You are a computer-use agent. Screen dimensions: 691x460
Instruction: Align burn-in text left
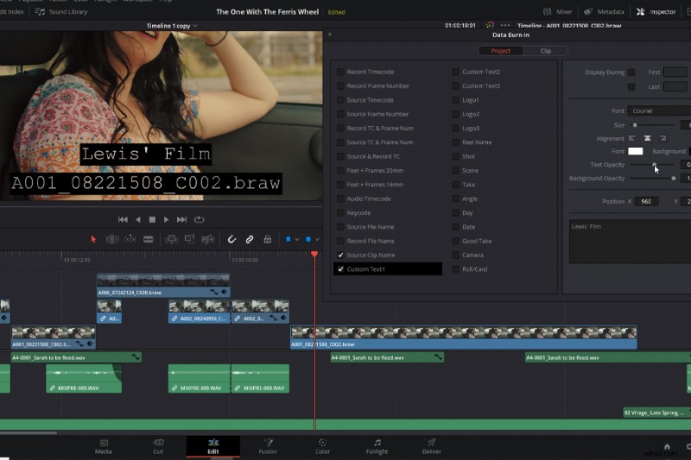(x=631, y=138)
